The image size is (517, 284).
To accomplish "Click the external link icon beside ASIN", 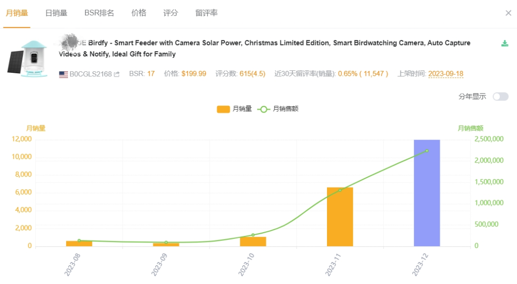I will (x=116, y=74).
